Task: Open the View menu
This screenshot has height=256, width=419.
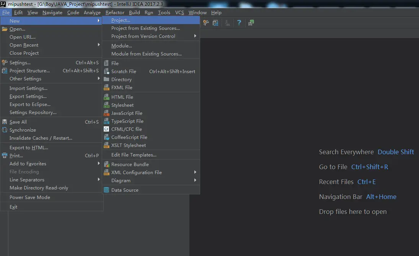Action: 33,13
